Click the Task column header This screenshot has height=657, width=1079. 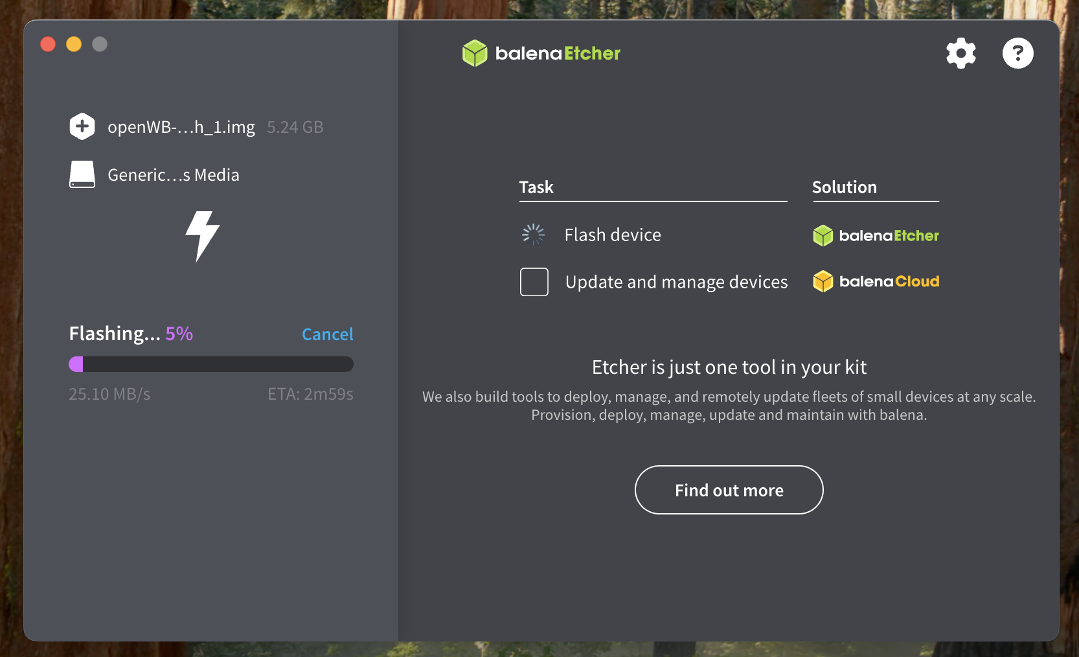(x=536, y=187)
